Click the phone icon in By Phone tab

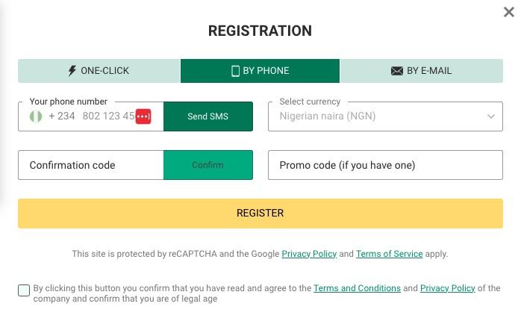[x=235, y=71]
